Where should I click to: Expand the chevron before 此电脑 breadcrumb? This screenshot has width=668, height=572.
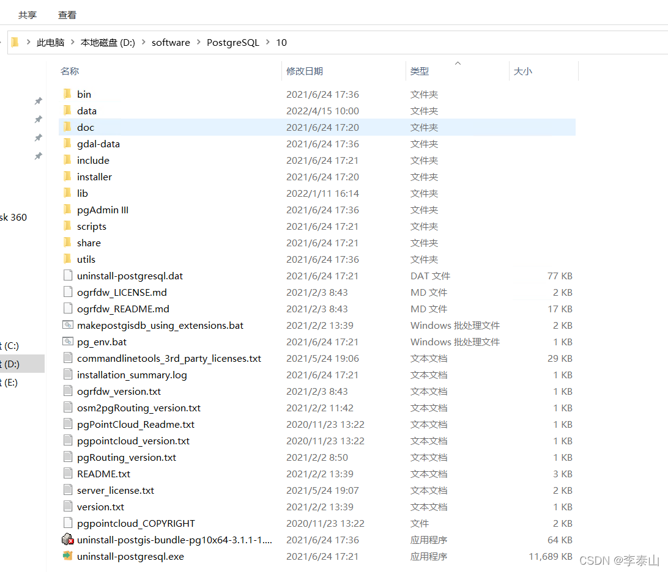tap(29, 42)
